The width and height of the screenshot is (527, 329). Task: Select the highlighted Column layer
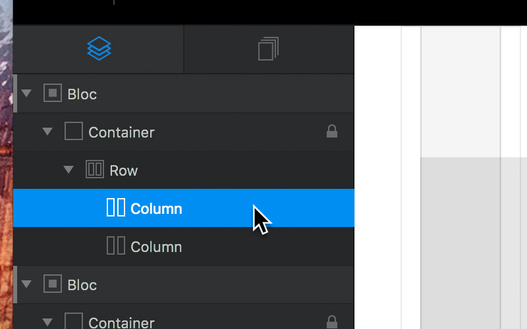[184, 208]
